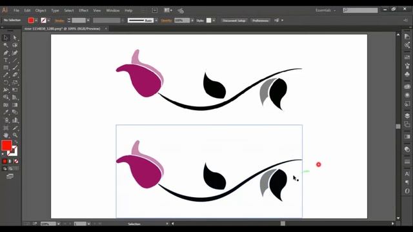The width and height of the screenshot is (413, 232).
Task: Open the Type menu
Action: [x=55, y=10]
